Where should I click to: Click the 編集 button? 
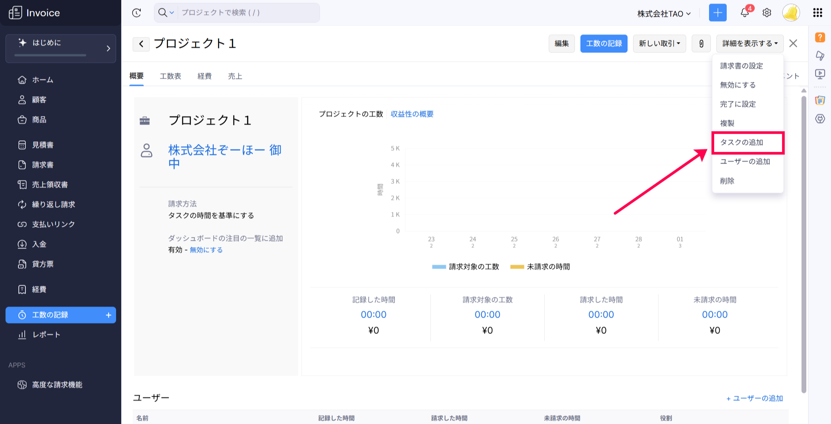[x=562, y=43]
